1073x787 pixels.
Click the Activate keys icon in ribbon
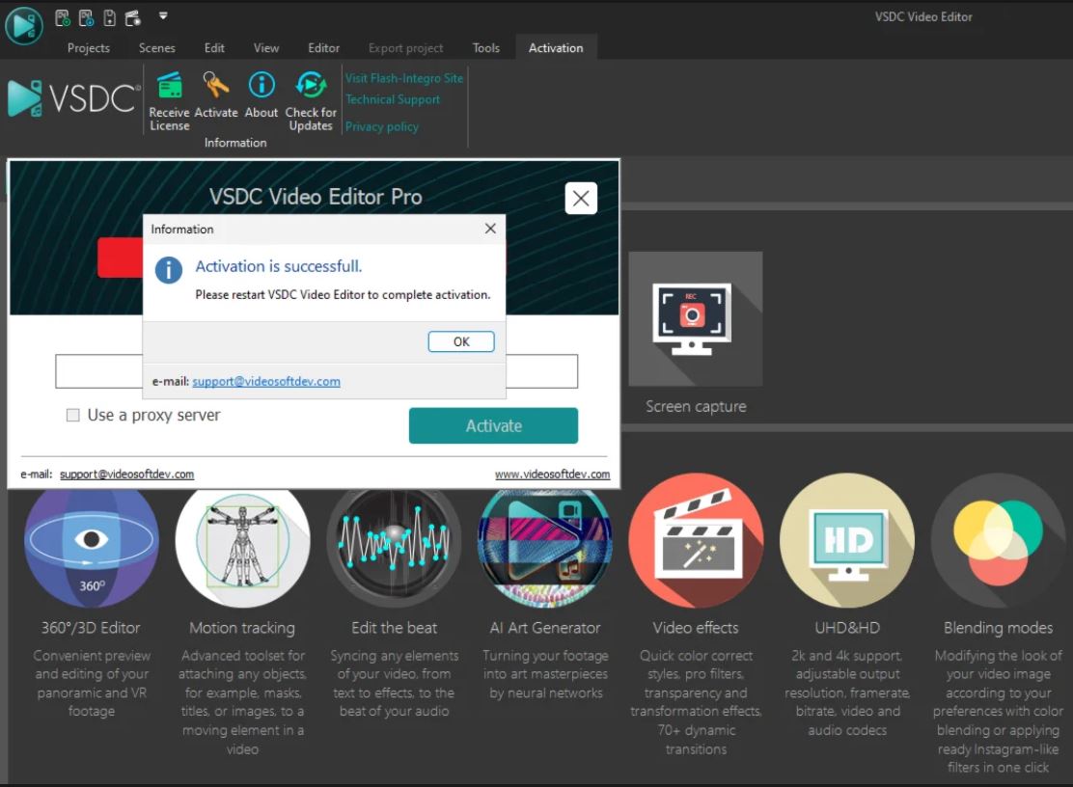click(216, 86)
